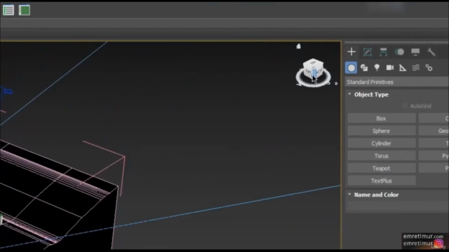Select the Space Warps category icon
The height and width of the screenshot is (252, 449).
pos(416,68)
